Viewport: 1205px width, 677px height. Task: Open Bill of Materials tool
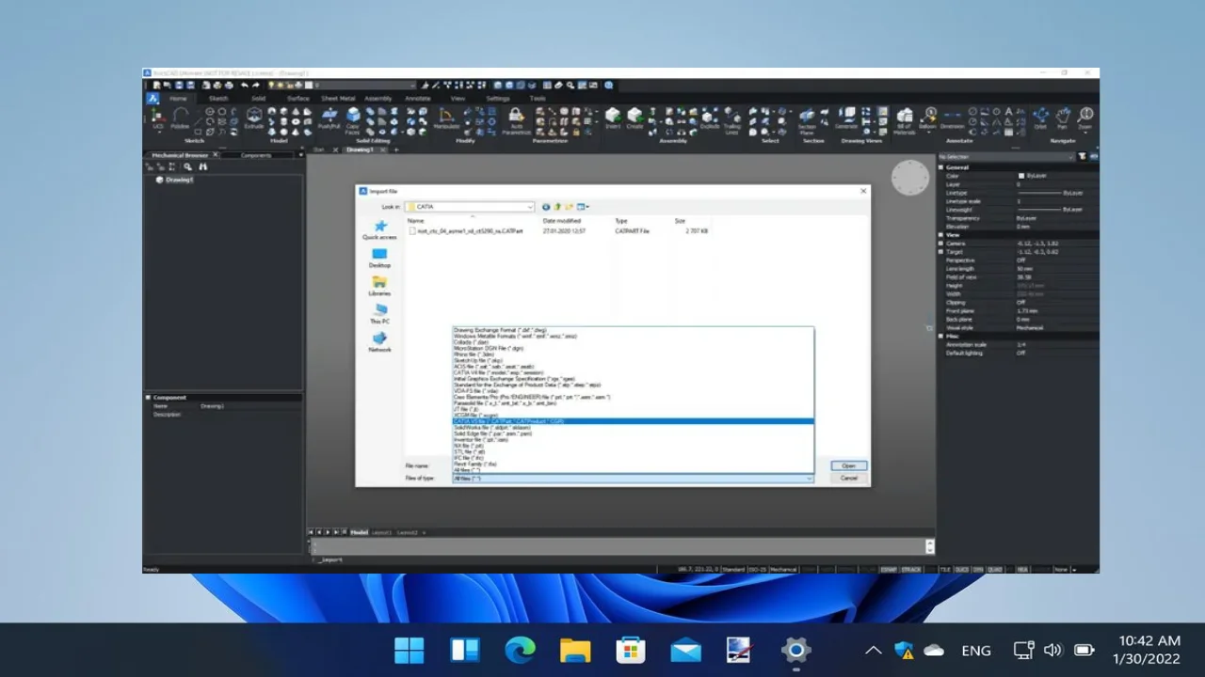pyautogui.click(x=904, y=120)
